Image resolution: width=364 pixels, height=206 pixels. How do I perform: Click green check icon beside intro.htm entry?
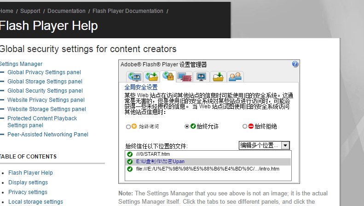click(x=130, y=169)
